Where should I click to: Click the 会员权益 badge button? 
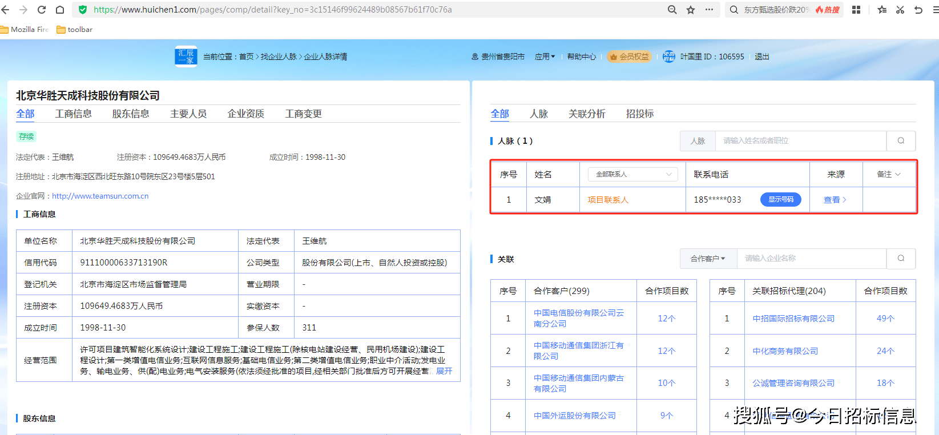(x=629, y=57)
